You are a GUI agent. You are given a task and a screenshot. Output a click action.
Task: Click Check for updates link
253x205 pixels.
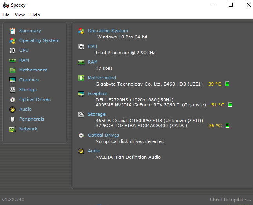pos(230,200)
